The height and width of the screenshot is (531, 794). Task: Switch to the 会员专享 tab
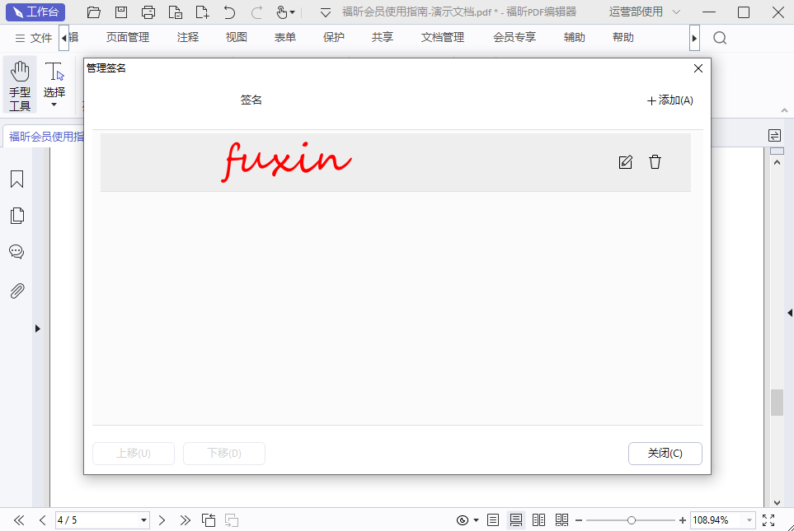514,37
